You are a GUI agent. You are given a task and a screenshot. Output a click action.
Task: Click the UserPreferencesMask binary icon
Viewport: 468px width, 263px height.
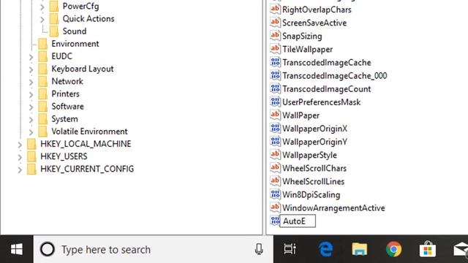click(x=275, y=102)
